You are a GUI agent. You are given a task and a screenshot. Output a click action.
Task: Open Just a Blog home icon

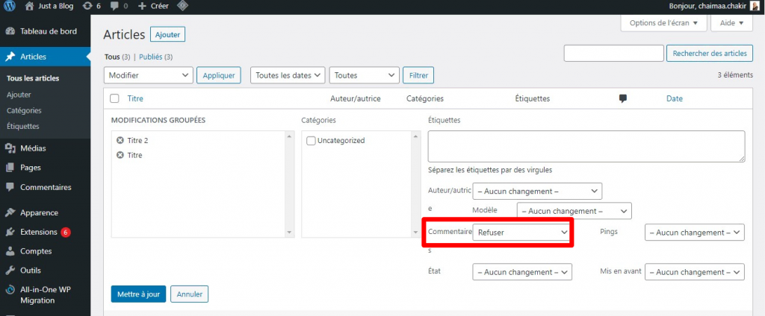pyautogui.click(x=29, y=6)
